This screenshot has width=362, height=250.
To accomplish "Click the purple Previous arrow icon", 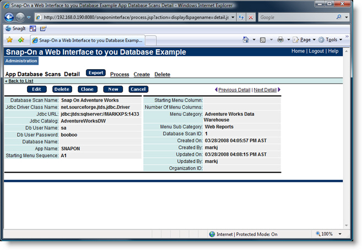I will tap(216, 90).
